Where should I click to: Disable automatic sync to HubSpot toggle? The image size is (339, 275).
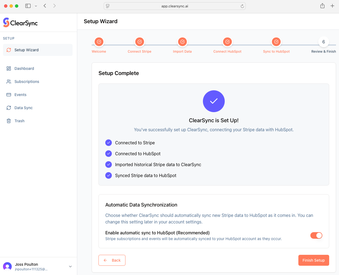[316, 235]
